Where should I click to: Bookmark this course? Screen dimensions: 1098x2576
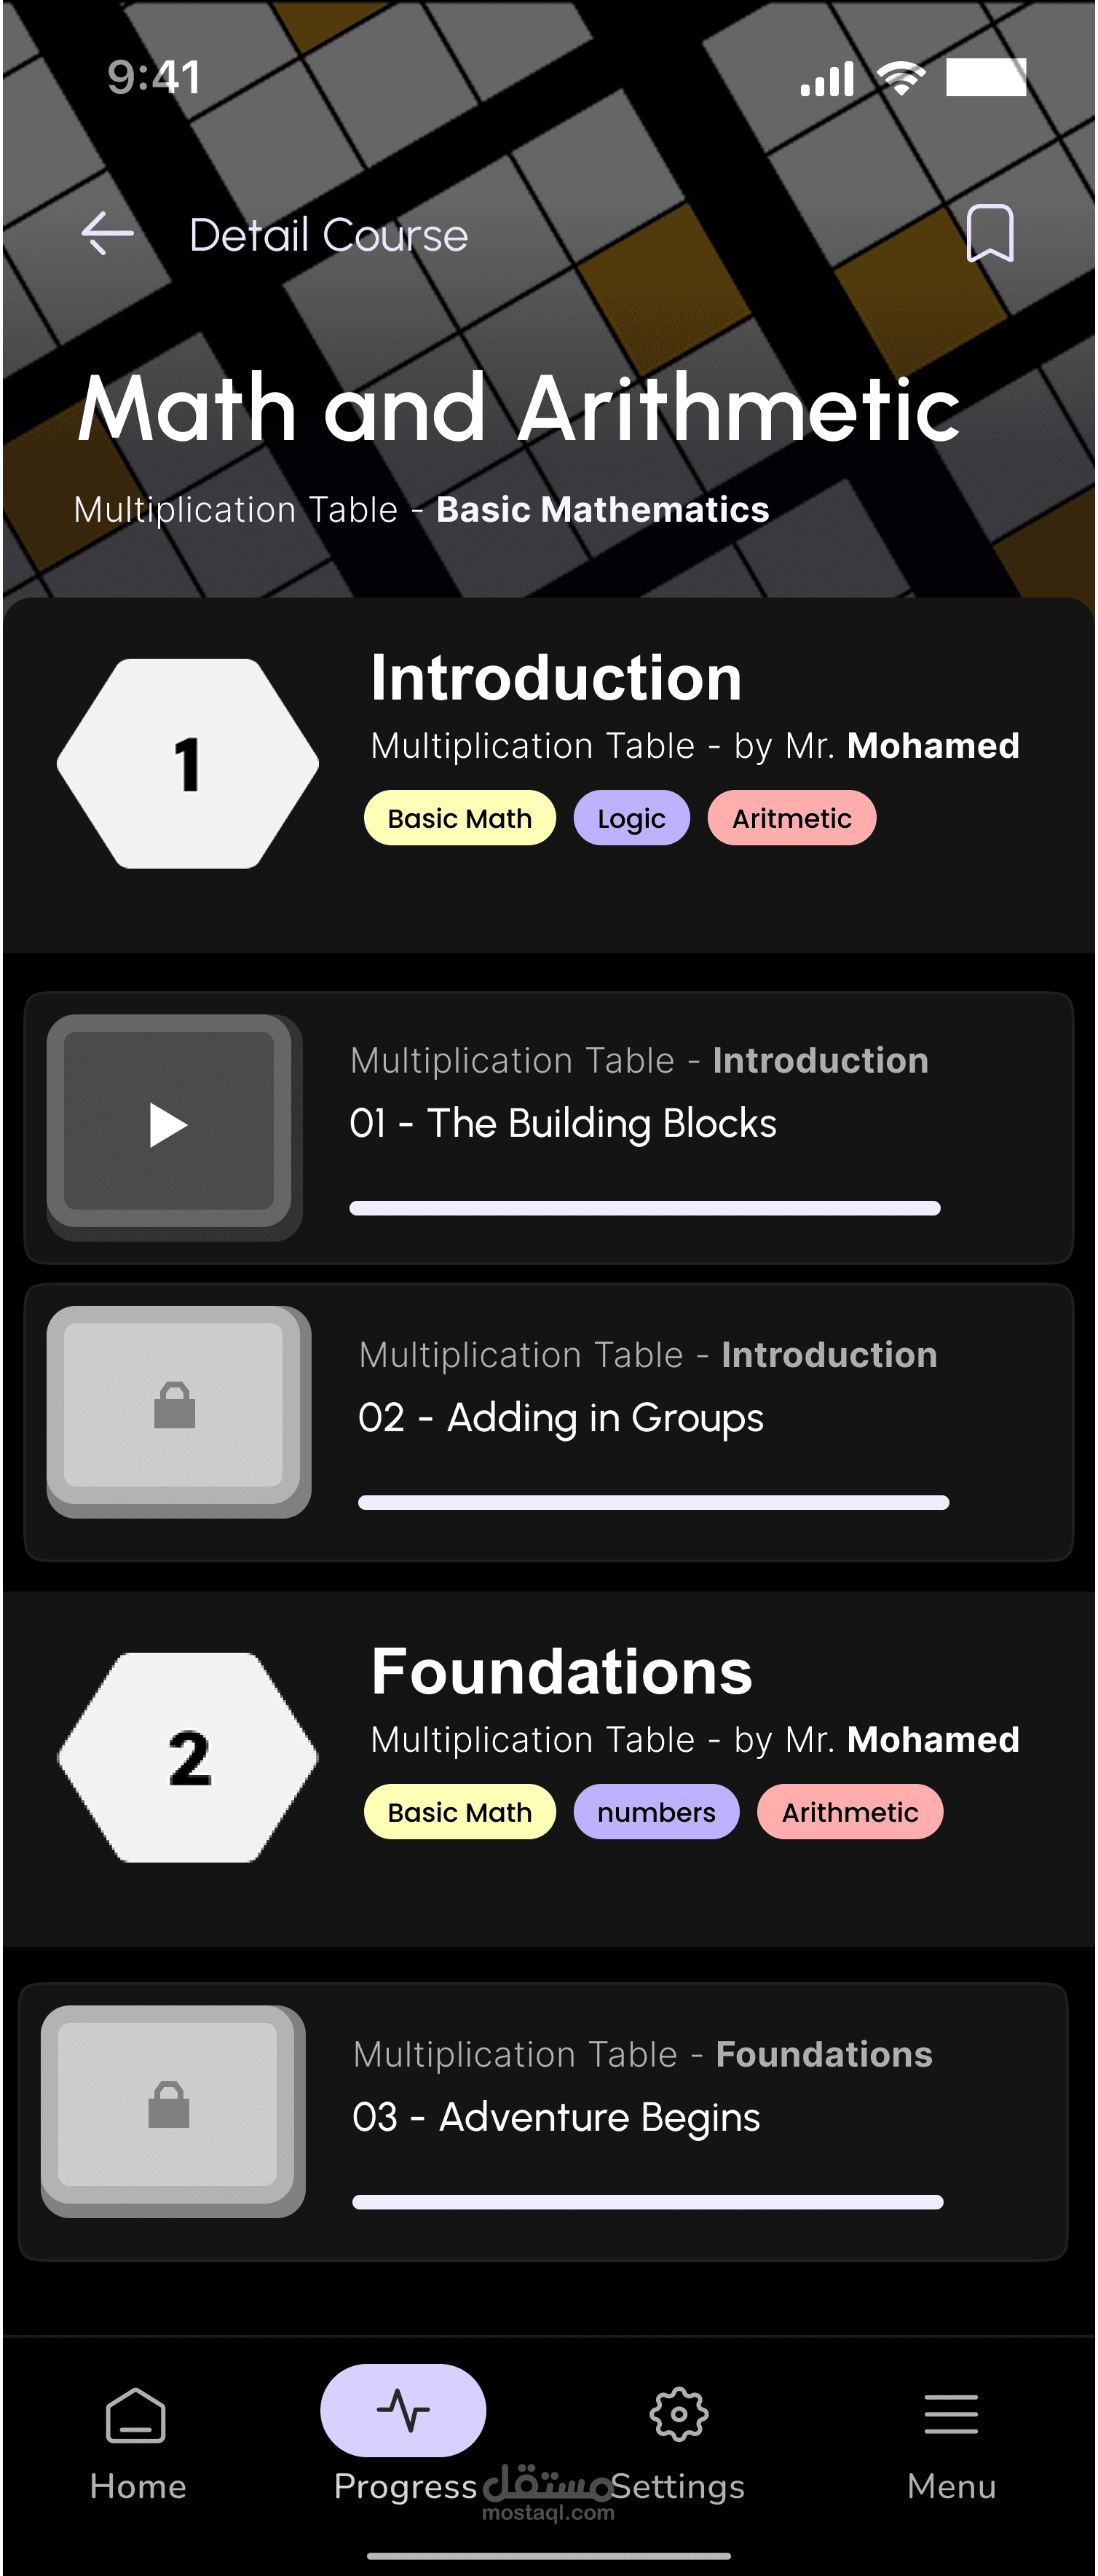(989, 234)
